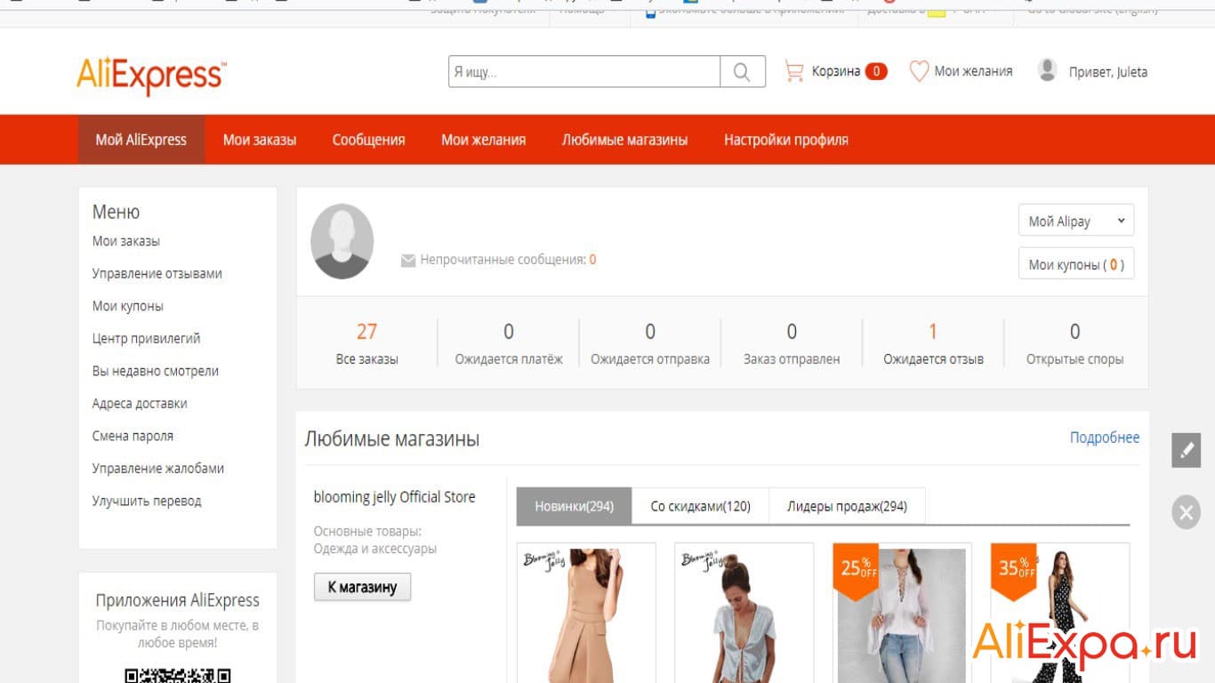Select the Новинки(294) tab

[575, 506]
